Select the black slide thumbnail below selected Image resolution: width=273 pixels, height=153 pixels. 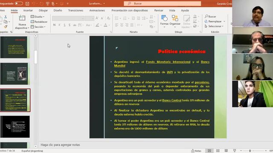tap(15, 127)
